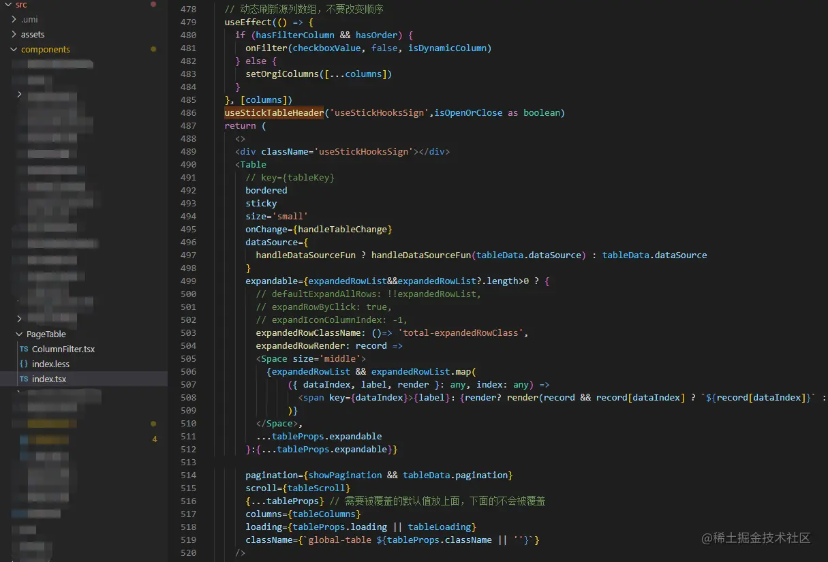Click the 'total-expandedRowClass' string
The image size is (828, 562).
click(x=461, y=332)
